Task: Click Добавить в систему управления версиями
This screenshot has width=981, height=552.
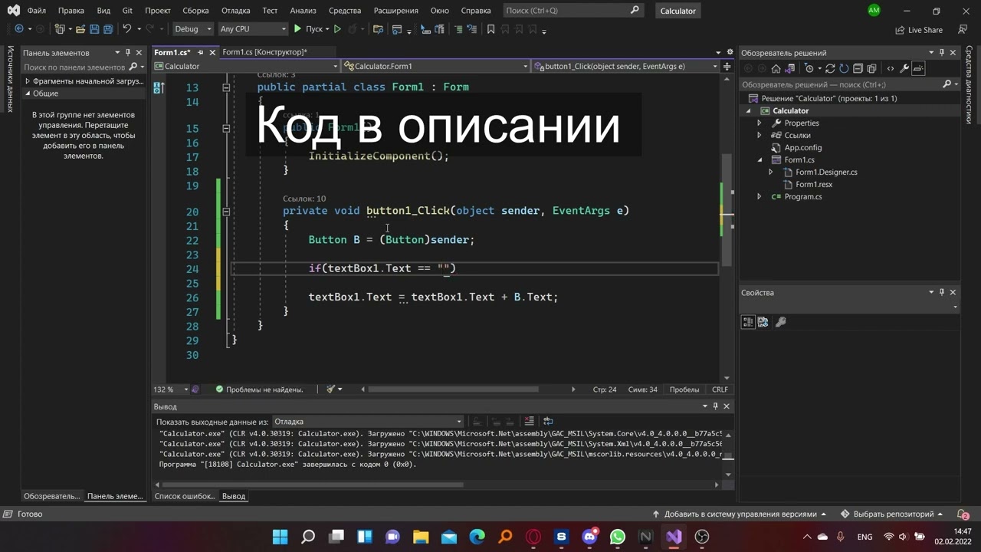Action: click(x=739, y=514)
